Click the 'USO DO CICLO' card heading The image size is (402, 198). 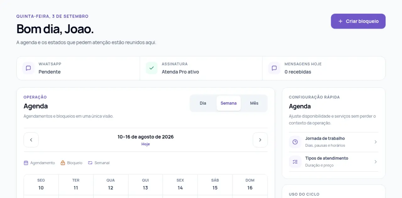tap(304, 194)
